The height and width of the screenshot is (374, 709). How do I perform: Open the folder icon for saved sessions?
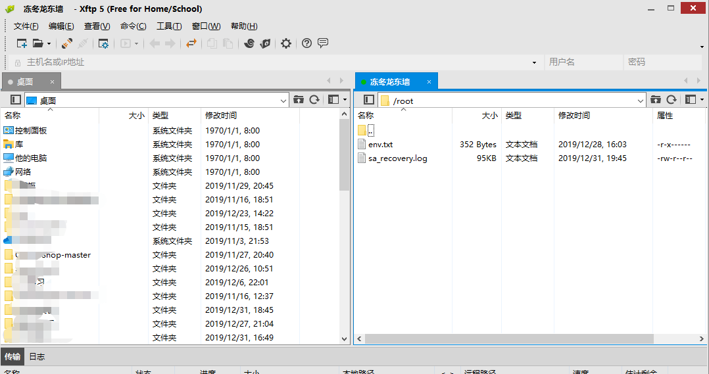tap(38, 43)
